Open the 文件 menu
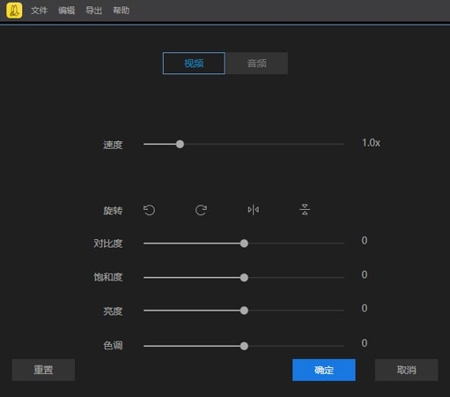The width and height of the screenshot is (450, 397). coord(39,11)
